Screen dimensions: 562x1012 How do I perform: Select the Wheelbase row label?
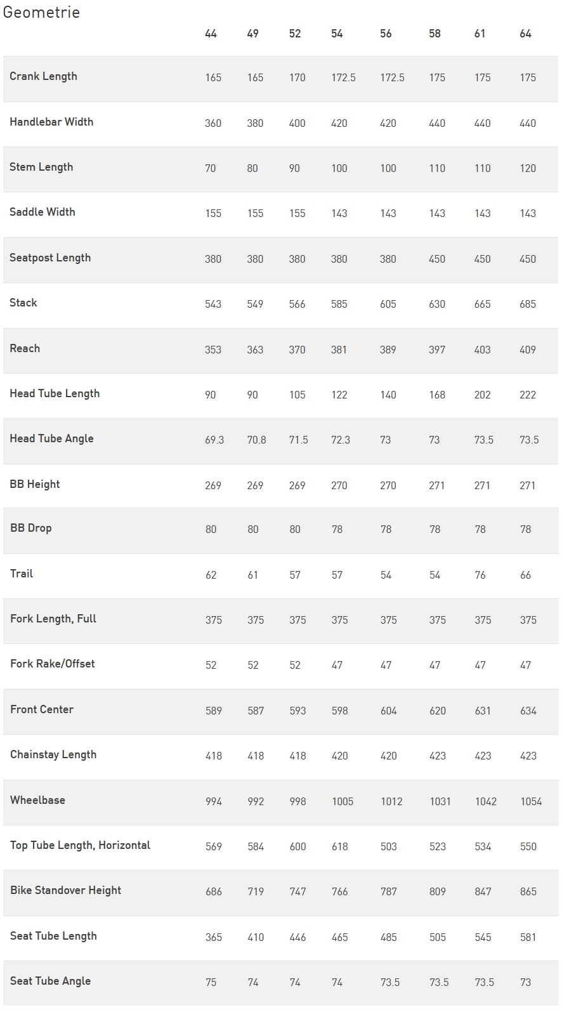tap(37, 800)
